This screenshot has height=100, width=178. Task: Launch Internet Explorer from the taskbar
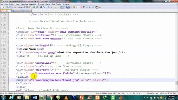point(11,97)
